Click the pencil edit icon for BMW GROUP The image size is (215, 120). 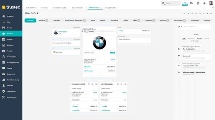[192, 14]
